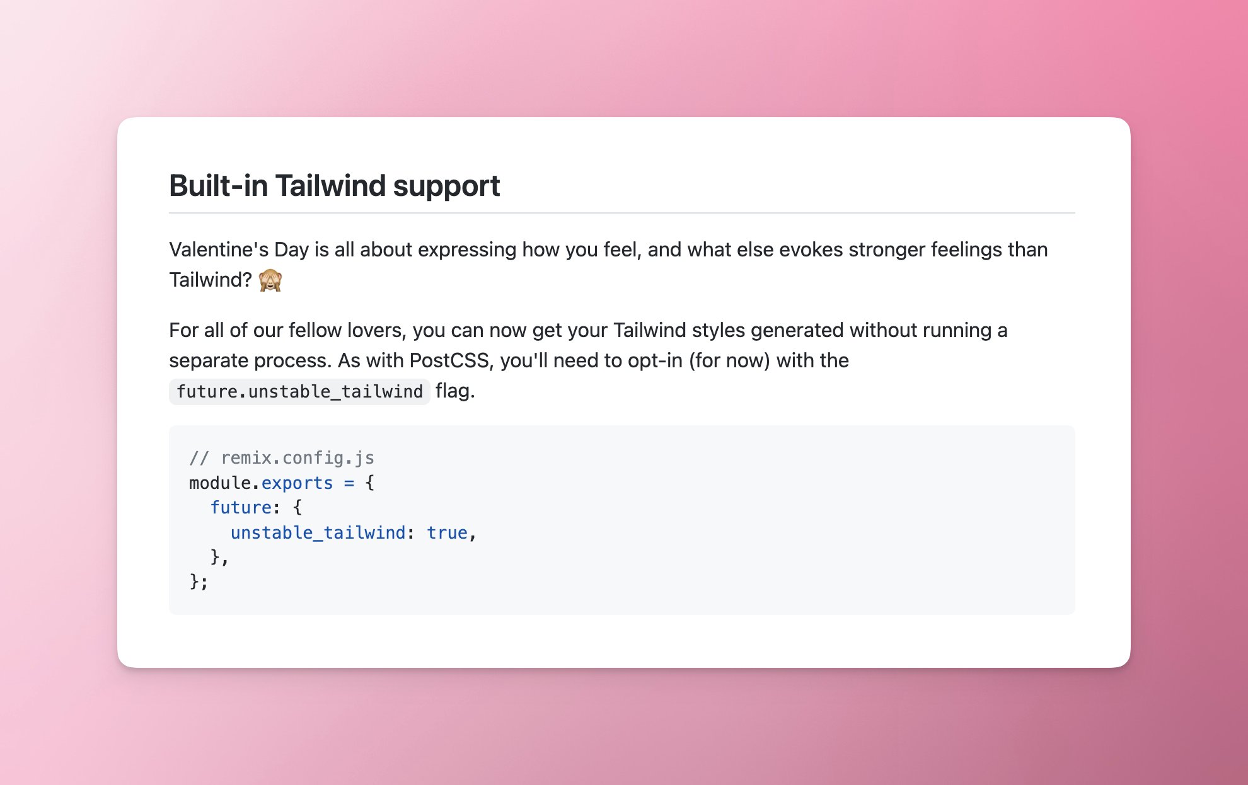
Task: Click the "}," line closing the future object
Action: [x=219, y=557]
